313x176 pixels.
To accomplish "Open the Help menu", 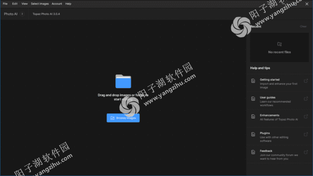I will tap(68, 3).
